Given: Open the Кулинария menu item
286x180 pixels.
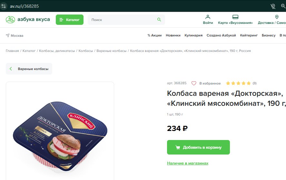Looking at the screenshot, I should tap(193, 35).
